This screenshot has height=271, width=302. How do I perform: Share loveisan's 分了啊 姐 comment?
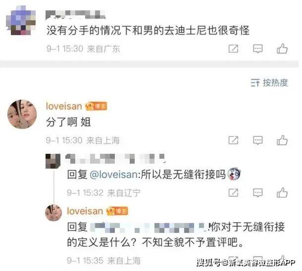(x=234, y=140)
